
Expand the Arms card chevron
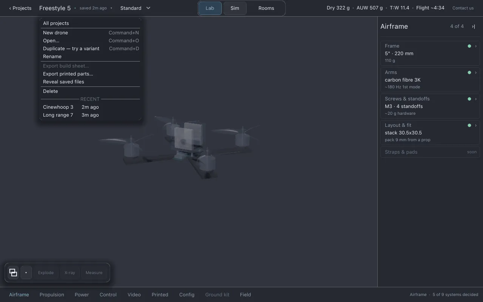pos(475,72)
